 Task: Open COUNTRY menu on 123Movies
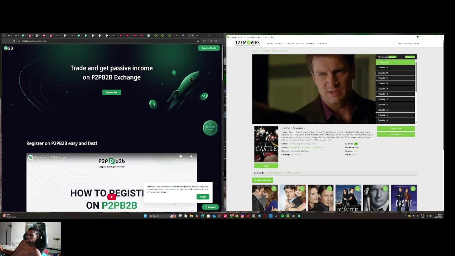(289, 43)
